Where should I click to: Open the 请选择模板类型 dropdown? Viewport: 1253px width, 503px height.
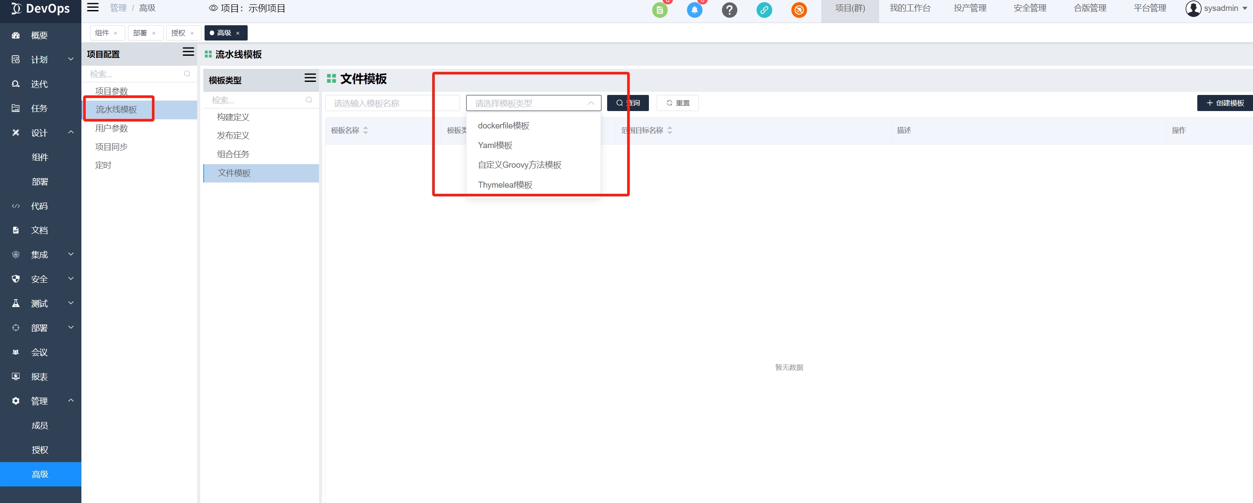point(533,103)
